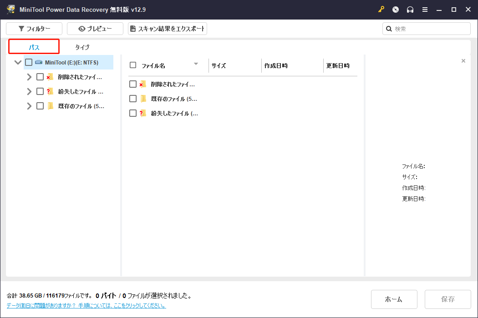Select MiniTool (E:)(E: NTFS) tree row

click(69, 62)
